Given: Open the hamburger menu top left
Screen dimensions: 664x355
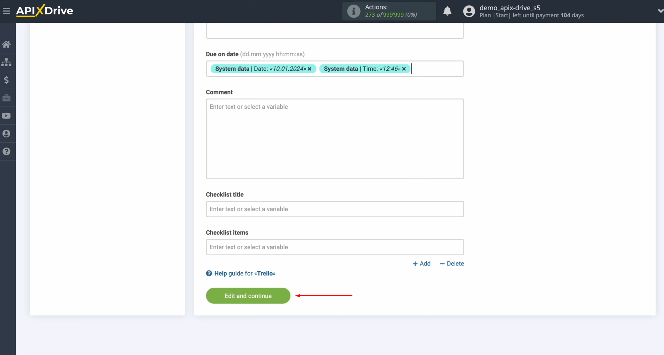Looking at the screenshot, I should [6, 11].
